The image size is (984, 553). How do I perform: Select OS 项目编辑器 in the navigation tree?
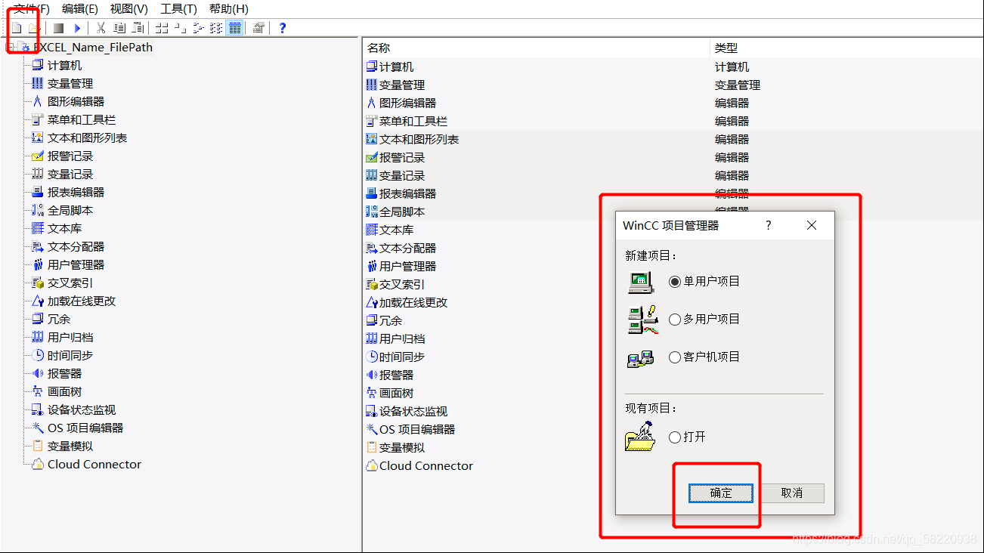(85, 428)
